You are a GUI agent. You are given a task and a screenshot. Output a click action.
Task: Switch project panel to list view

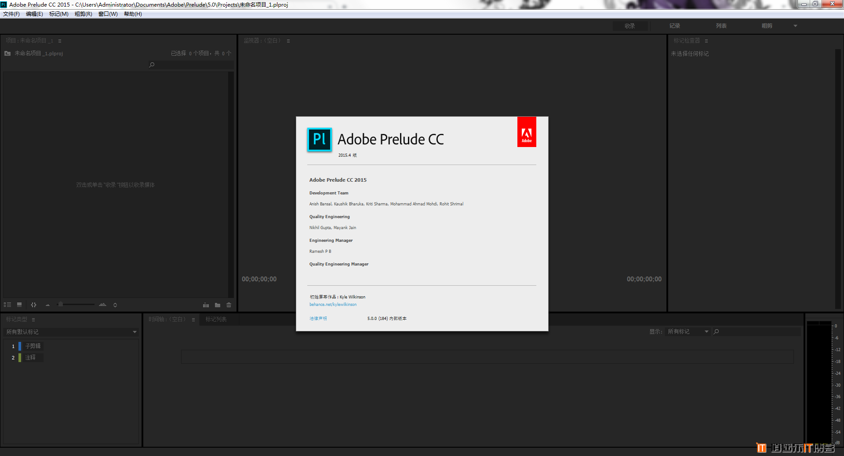click(x=7, y=305)
